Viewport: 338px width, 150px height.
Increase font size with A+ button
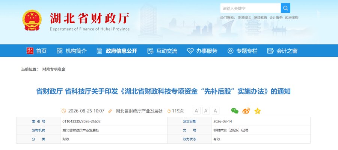[196, 111]
